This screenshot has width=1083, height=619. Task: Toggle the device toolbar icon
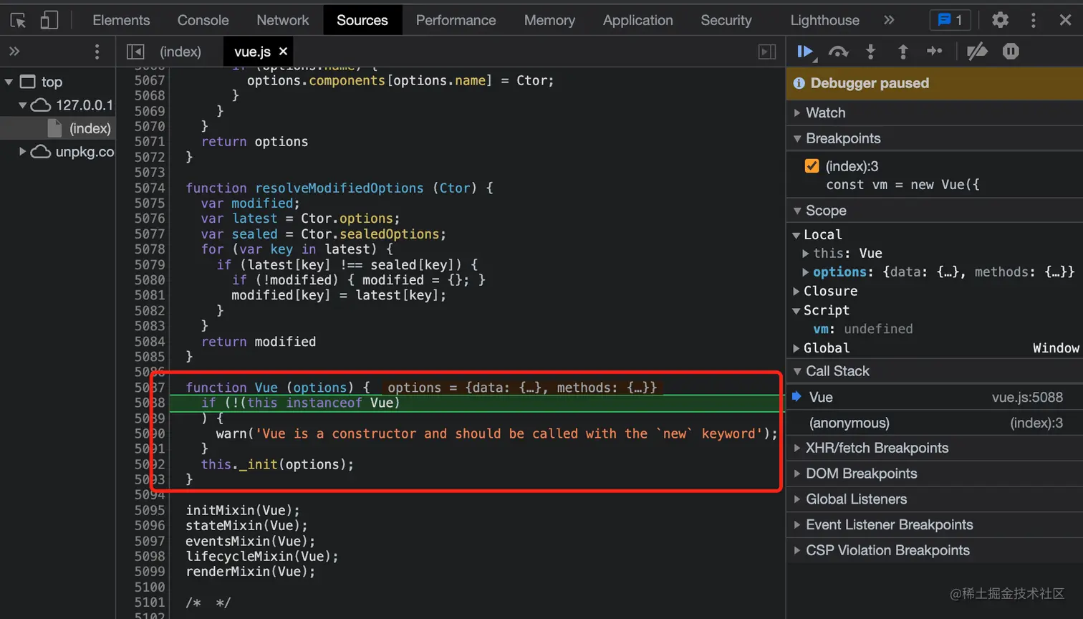coord(49,20)
